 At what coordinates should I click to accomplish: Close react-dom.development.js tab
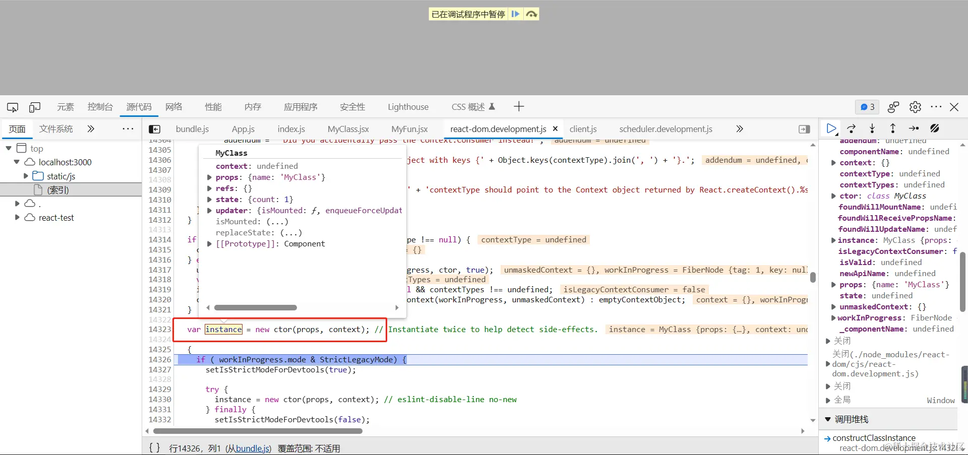point(555,129)
